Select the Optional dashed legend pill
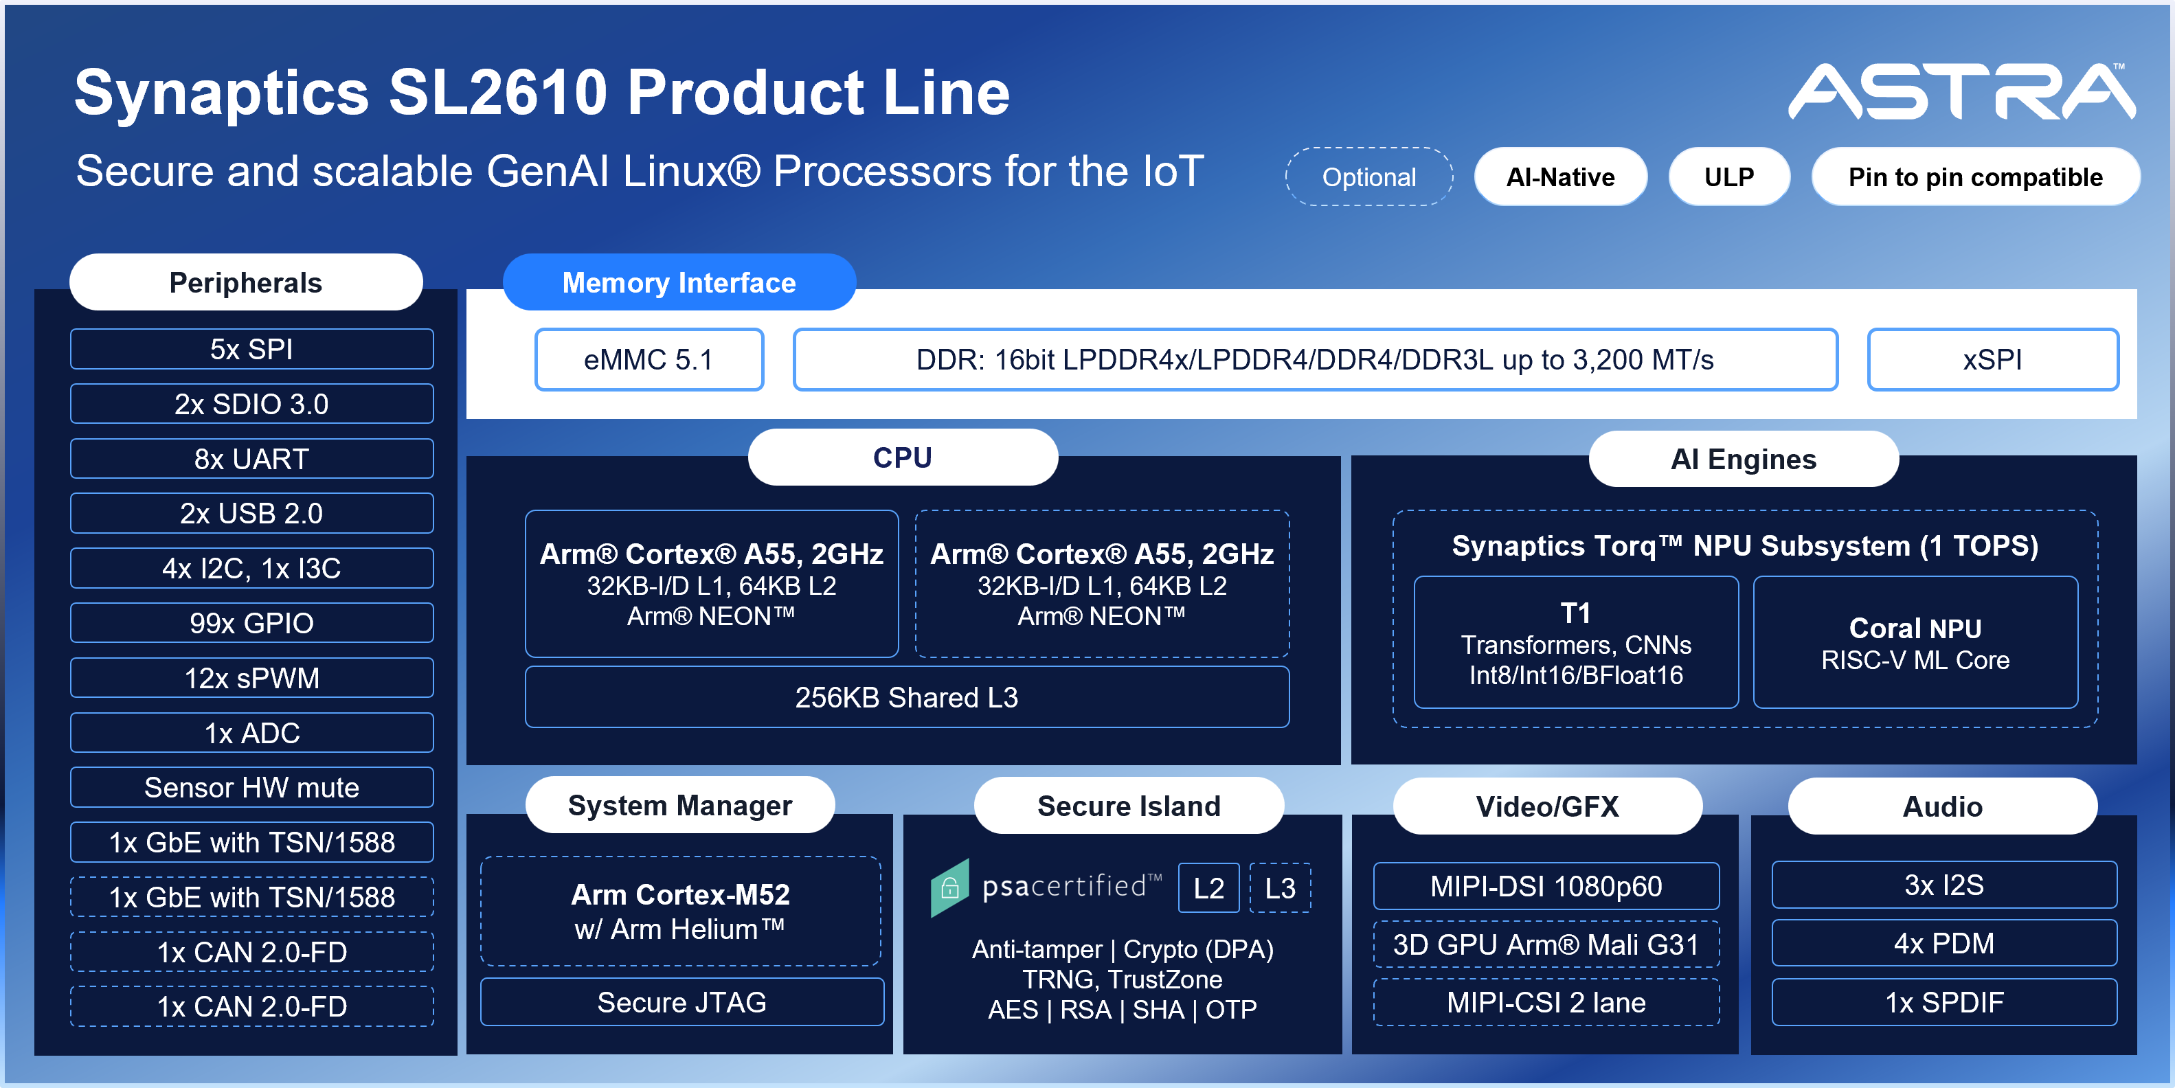The width and height of the screenshot is (2175, 1088). point(1368,177)
